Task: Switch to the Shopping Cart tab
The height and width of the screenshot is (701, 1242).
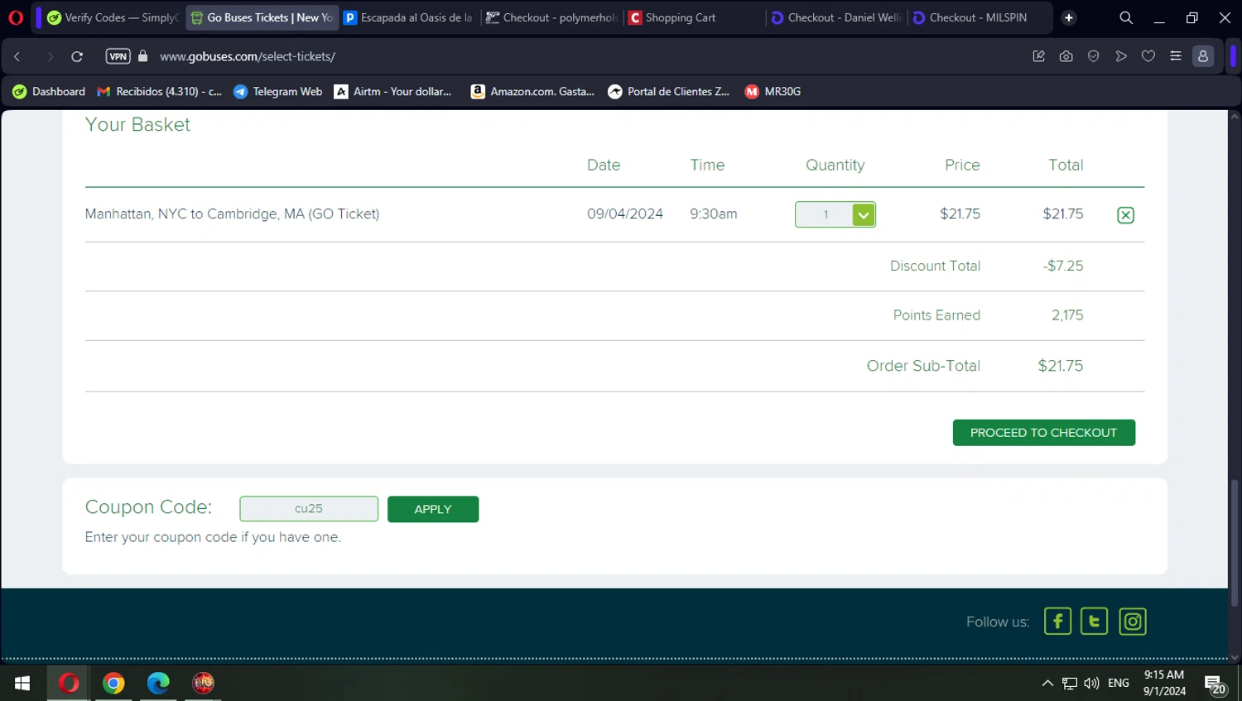Action: (x=694, y=17)
